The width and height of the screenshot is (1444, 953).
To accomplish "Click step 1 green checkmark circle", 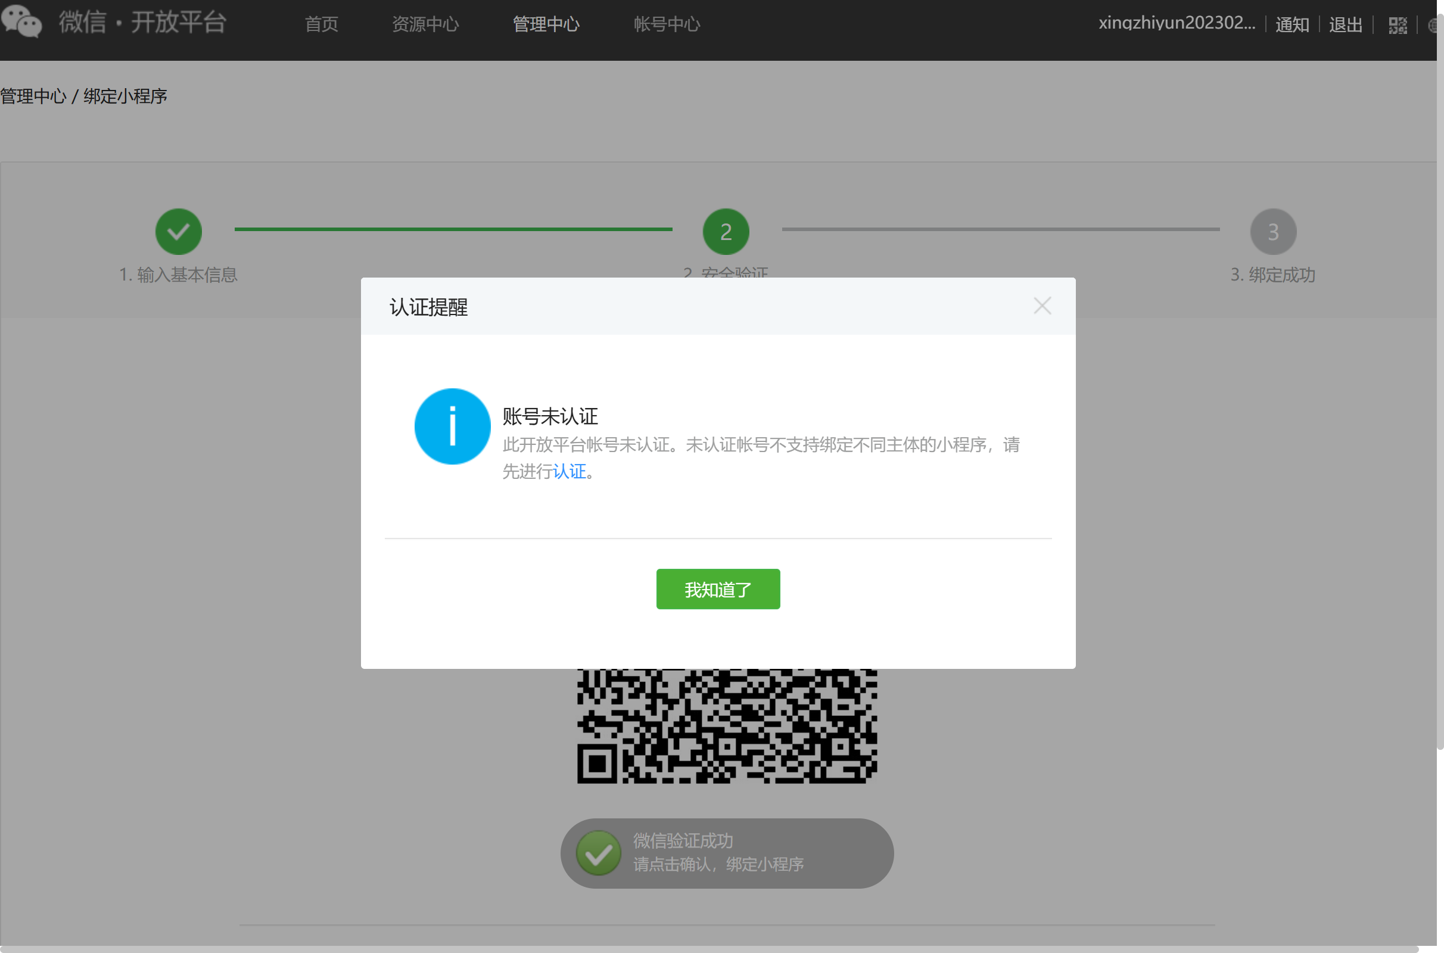I will tap(179, 232).
